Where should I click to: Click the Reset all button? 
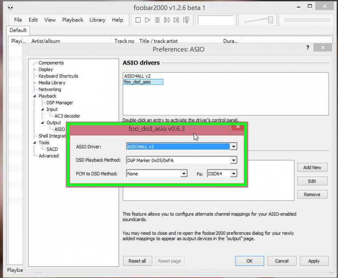(x=137, y=261)
